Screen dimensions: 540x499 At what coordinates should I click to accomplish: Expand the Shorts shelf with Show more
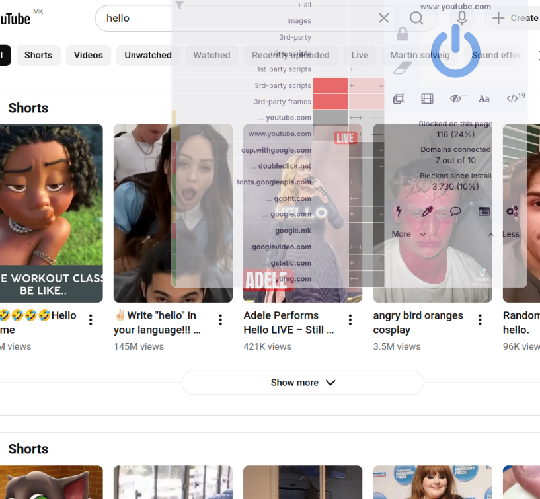point(303,383)
